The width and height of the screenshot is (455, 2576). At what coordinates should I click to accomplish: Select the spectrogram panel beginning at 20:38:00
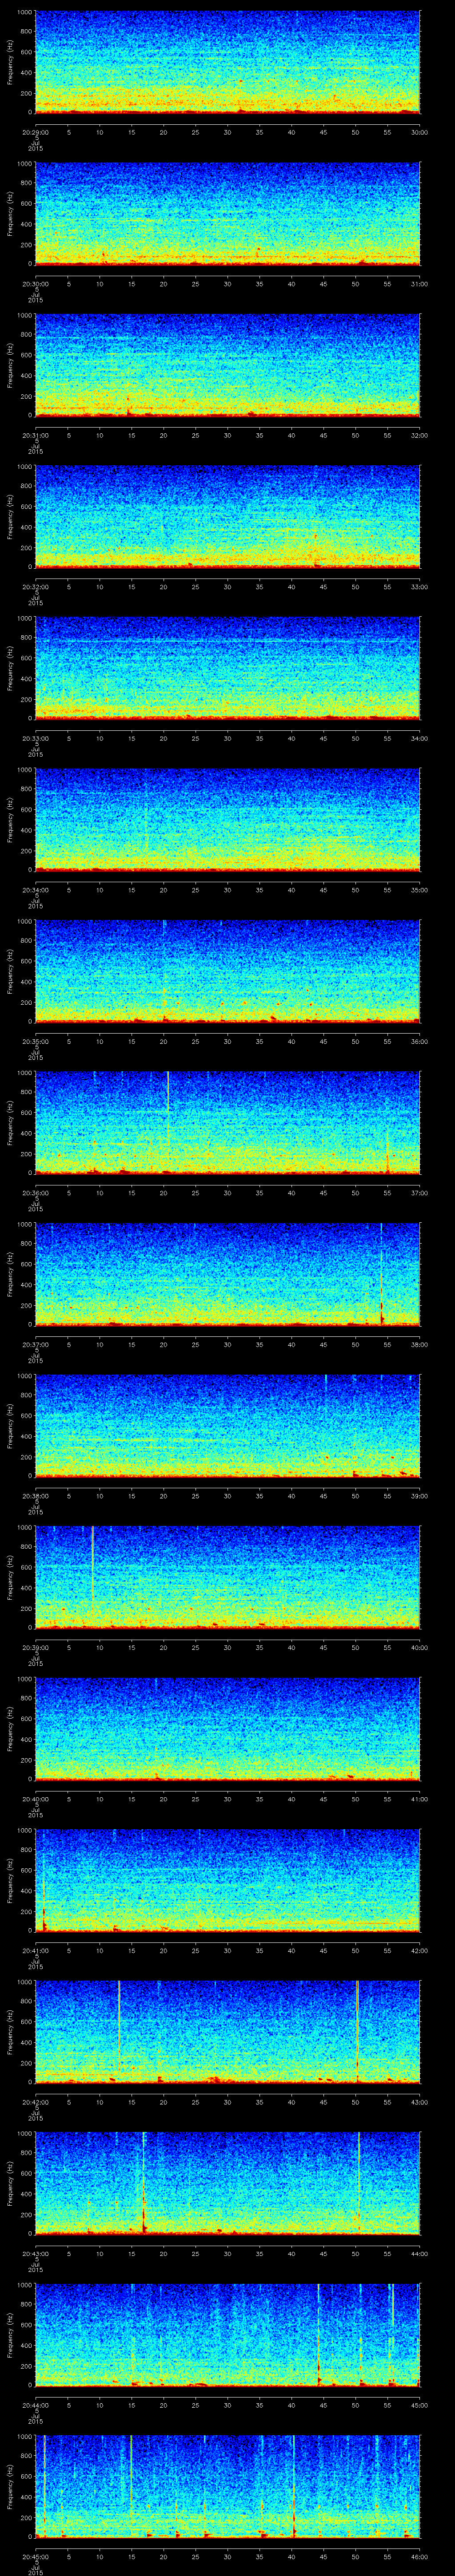[x=227, y=1426]
